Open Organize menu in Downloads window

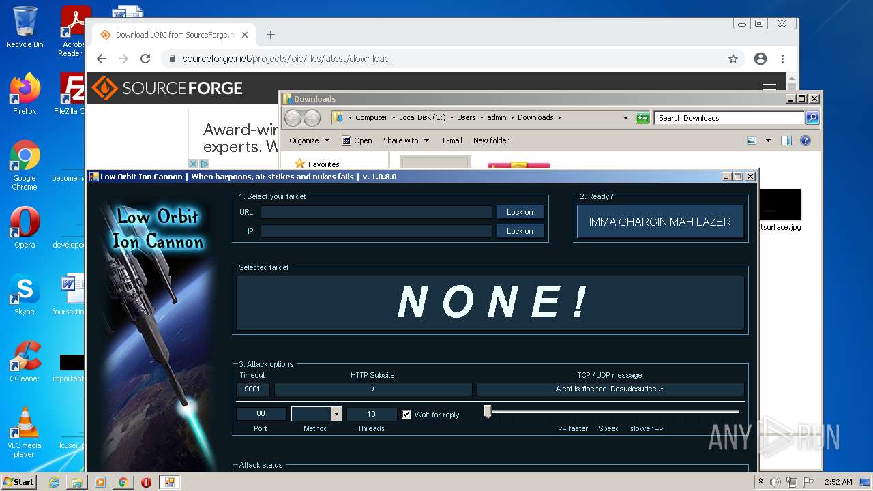[x=309, y=140]
